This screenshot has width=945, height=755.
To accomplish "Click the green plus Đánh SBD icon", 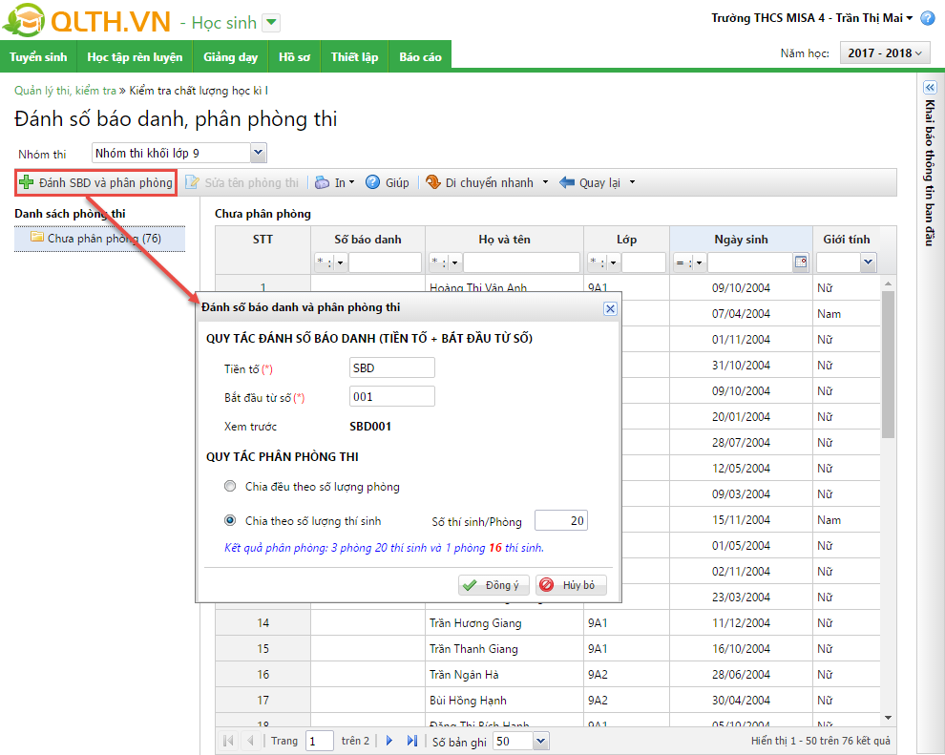I will [26, 182].
